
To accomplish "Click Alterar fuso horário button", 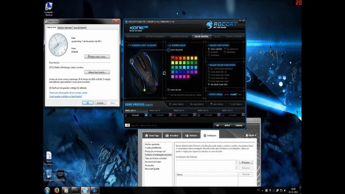I will (x=97, y=72).
